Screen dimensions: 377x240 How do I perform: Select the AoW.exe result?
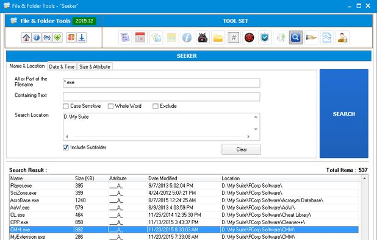[184, 208]
